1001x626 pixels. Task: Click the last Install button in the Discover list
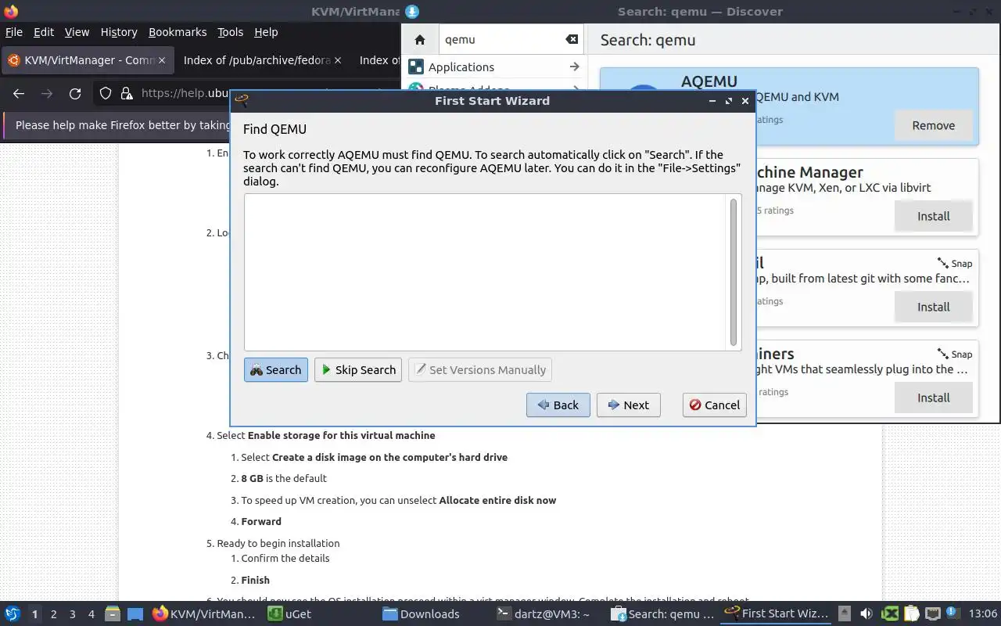tap(934, 398)
